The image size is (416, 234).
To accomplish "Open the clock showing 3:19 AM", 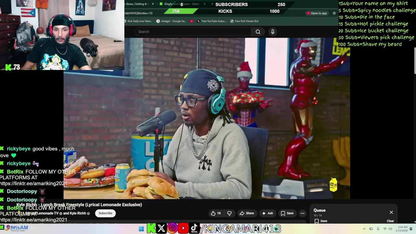I will [x=402, y=229].
